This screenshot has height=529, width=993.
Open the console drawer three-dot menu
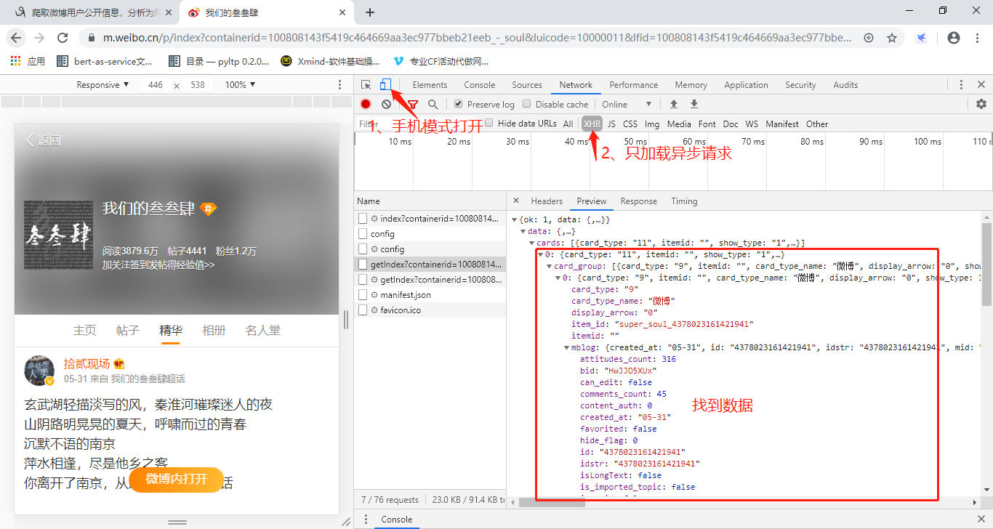(366, 520)
